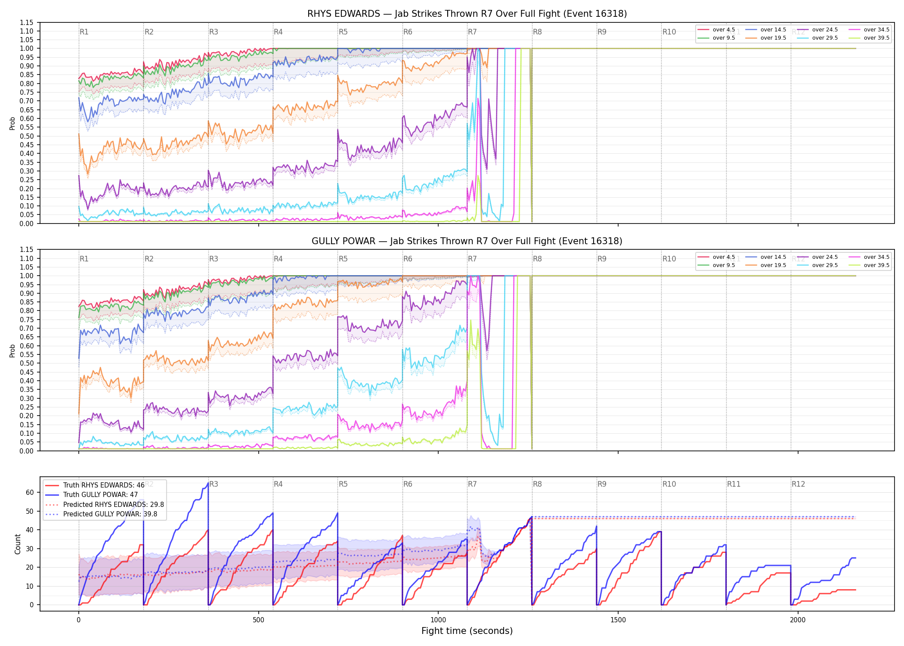
Task: Click the '2000' x-axis tick label
Action: click(x=798, y=620)
